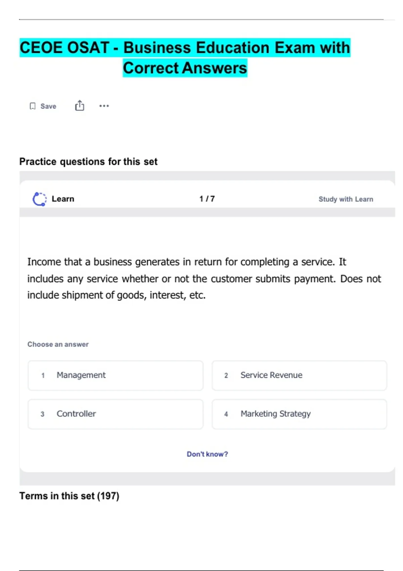Click the Don't know? link

coord(207,454)
